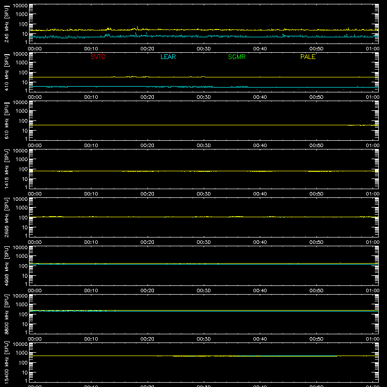387x387 pixels.
Task: Click the red SVTO station label
Action: coord(98,57)
